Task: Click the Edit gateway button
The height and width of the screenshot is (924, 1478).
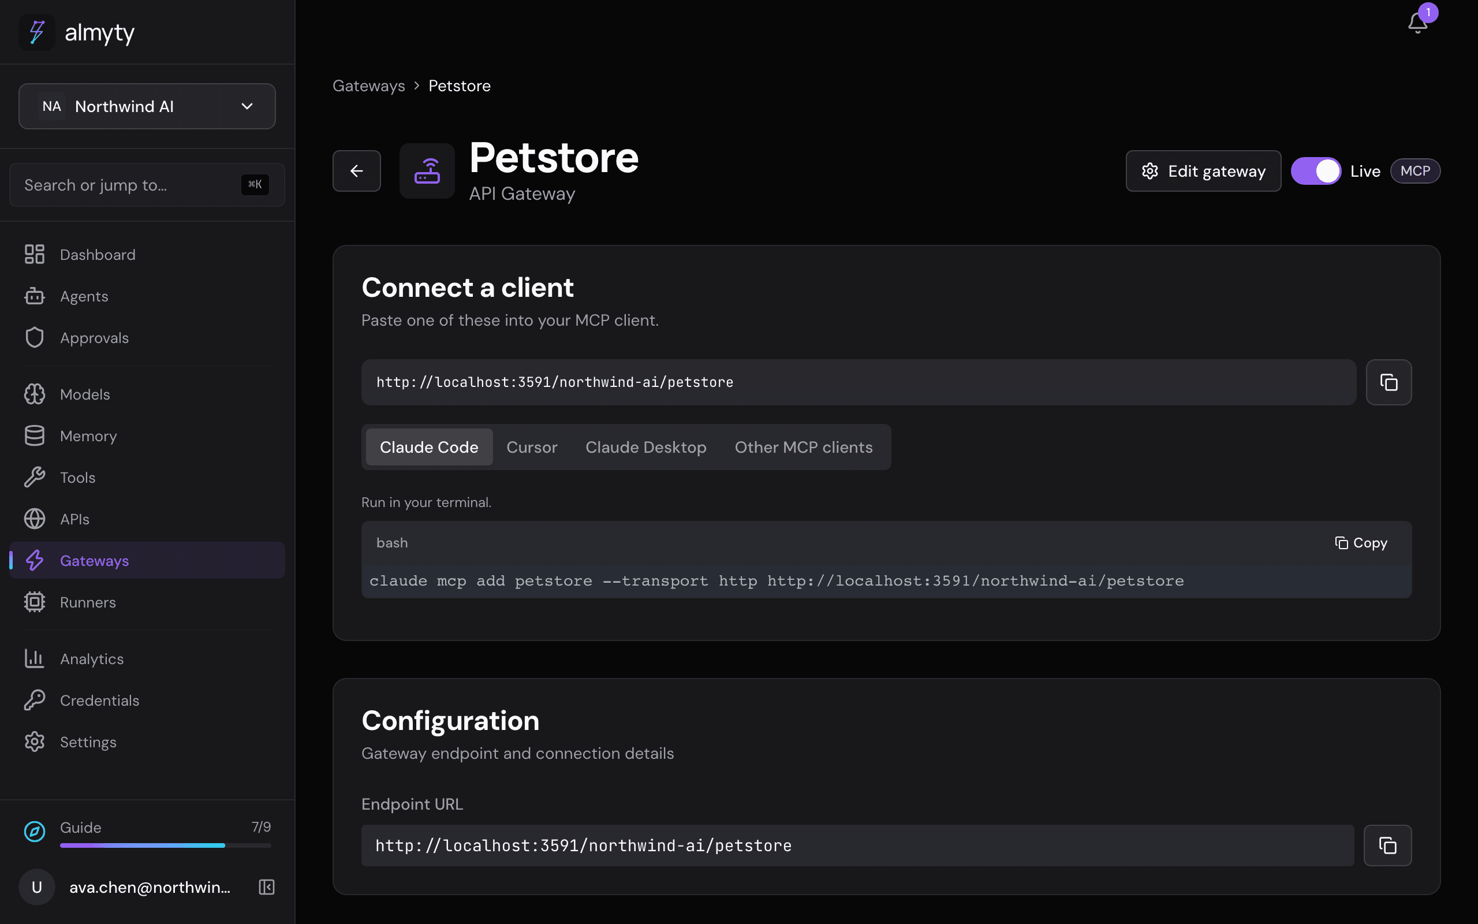Action: coord(1203,171)
